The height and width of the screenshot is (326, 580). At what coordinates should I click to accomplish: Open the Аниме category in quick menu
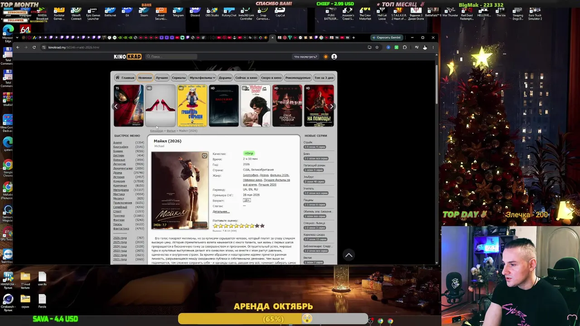point(117,143)
